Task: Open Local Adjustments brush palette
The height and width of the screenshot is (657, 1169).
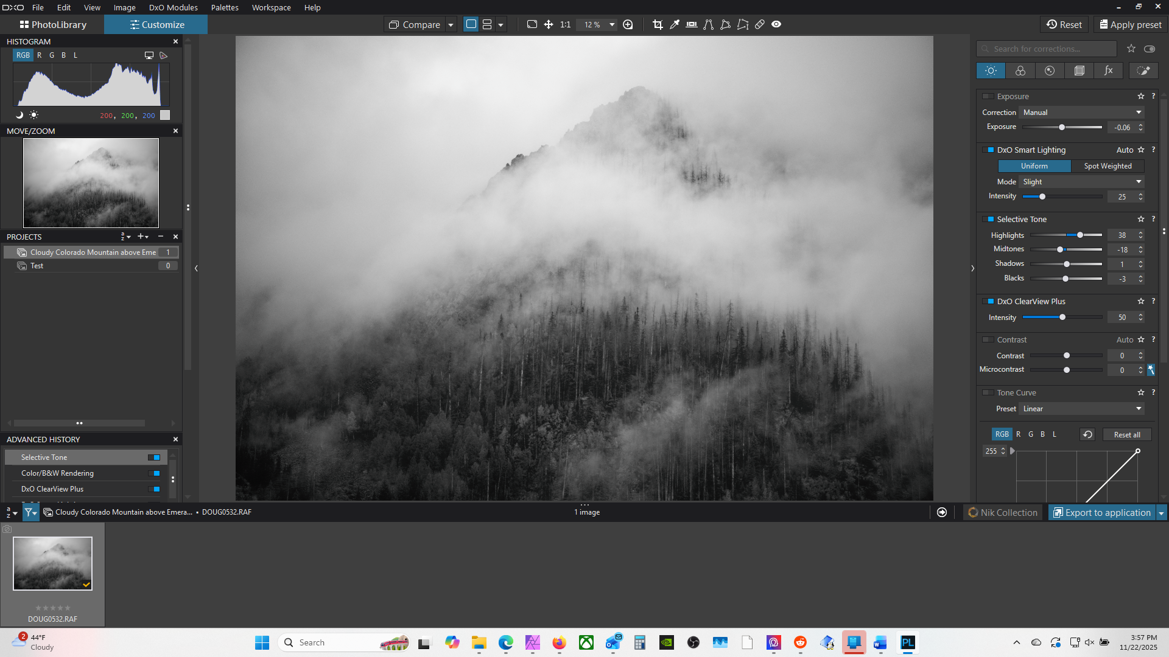Action: (1143, 71)
